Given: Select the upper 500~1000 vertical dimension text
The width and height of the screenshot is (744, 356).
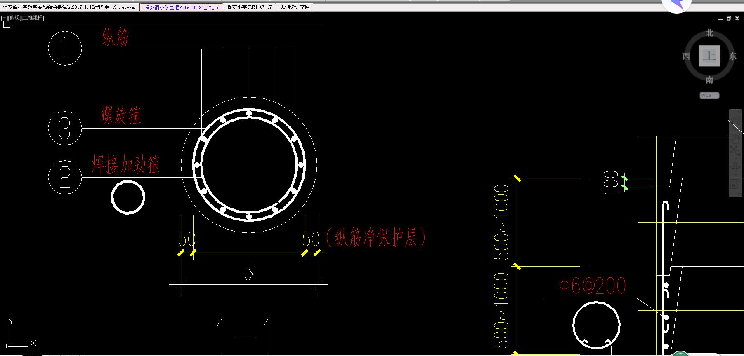Looking at the screenshot, I should [x=502, y=222].
